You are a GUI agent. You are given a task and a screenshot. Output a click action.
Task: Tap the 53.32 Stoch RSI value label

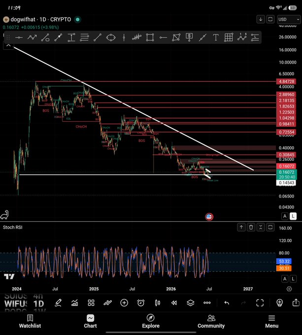[284, 261]
